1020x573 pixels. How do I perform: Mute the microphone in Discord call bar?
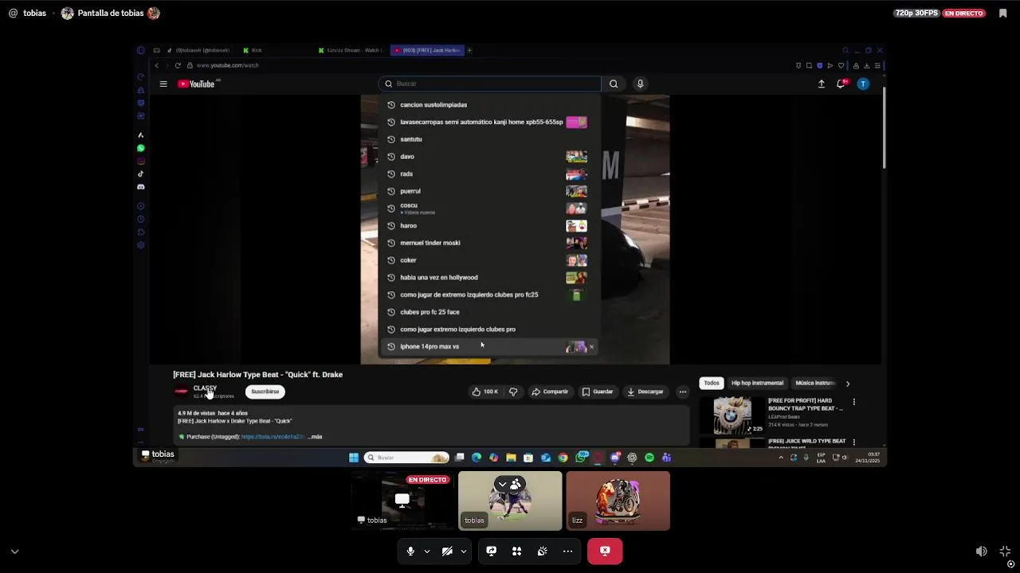pyautogui.click(x=410, y=551)
